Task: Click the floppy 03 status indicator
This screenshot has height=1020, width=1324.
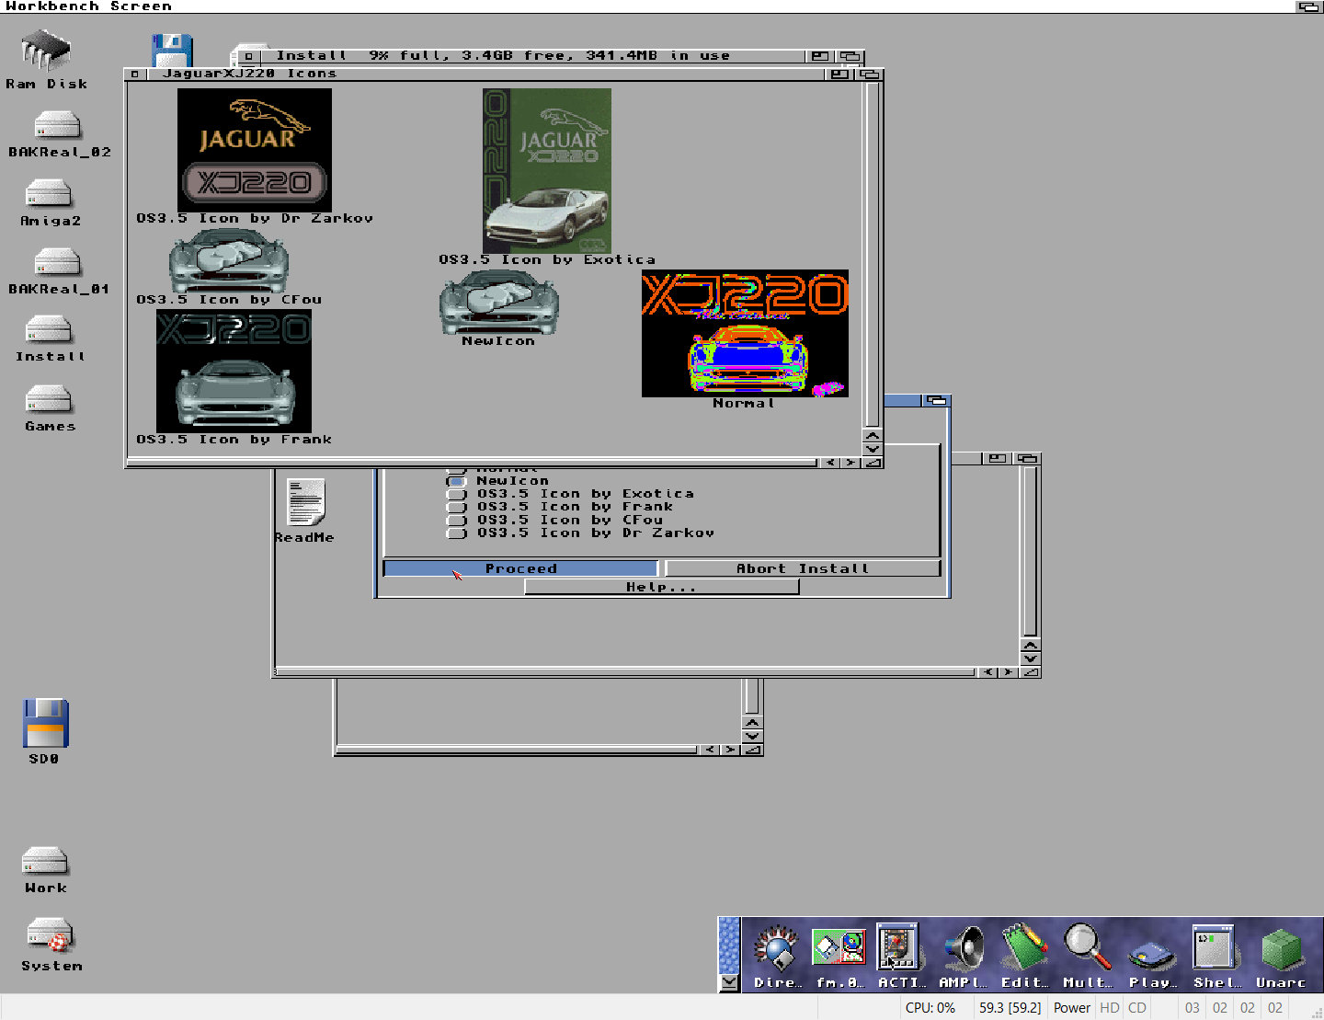Action: click(1193, 1007)
